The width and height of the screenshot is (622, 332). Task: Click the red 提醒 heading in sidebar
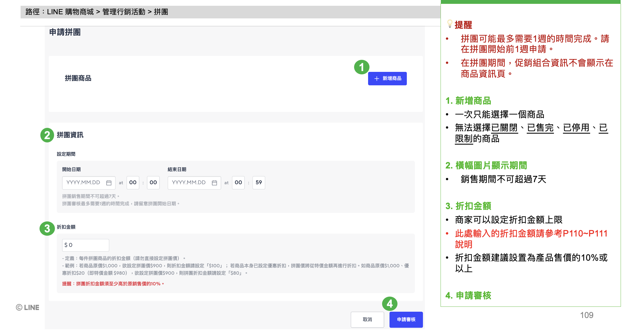tap(463, 25)
